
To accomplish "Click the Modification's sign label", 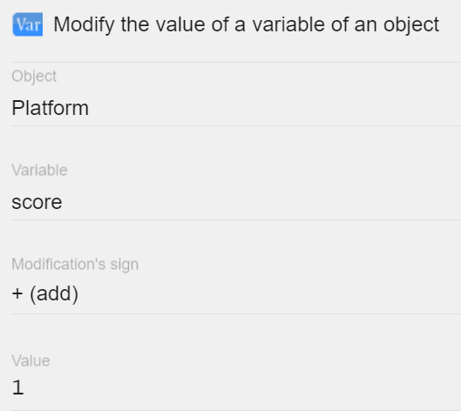I will pos(75,264).
